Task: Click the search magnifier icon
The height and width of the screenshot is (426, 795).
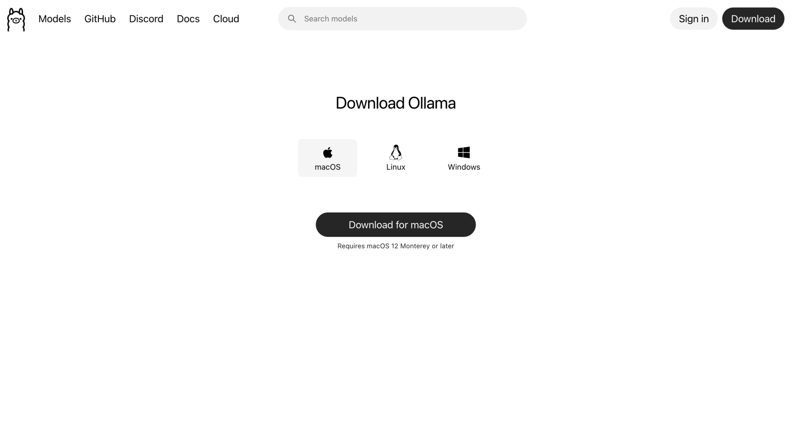Action: (292, 19)
